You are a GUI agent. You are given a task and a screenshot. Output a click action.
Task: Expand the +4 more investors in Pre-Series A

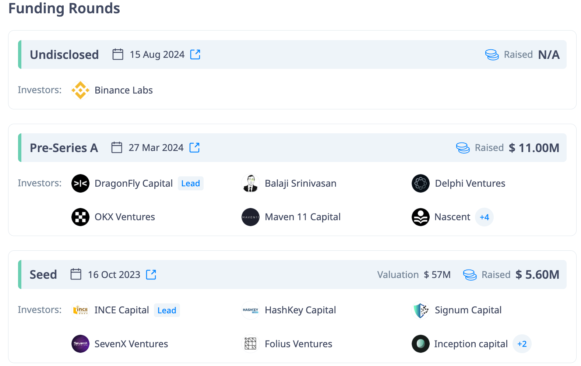(x=484, y=217)
